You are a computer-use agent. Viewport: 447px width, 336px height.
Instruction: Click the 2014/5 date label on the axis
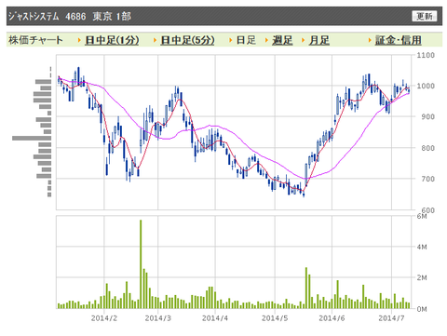point(275,318)
